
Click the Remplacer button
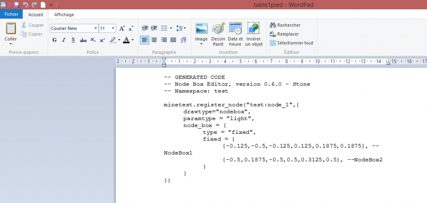click(x=284, y=34)
